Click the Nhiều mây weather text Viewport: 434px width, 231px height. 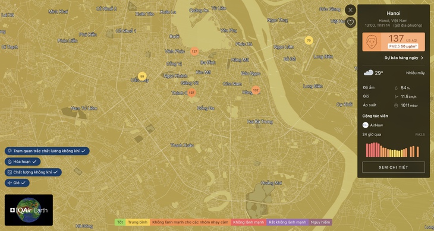(x=416, y=73)
